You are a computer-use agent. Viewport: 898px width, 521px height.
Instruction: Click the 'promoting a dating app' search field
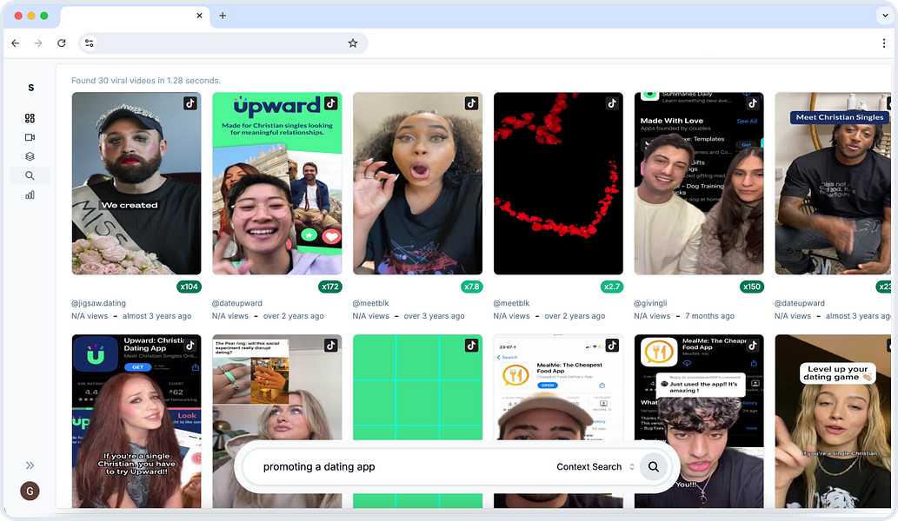(401, 466)
